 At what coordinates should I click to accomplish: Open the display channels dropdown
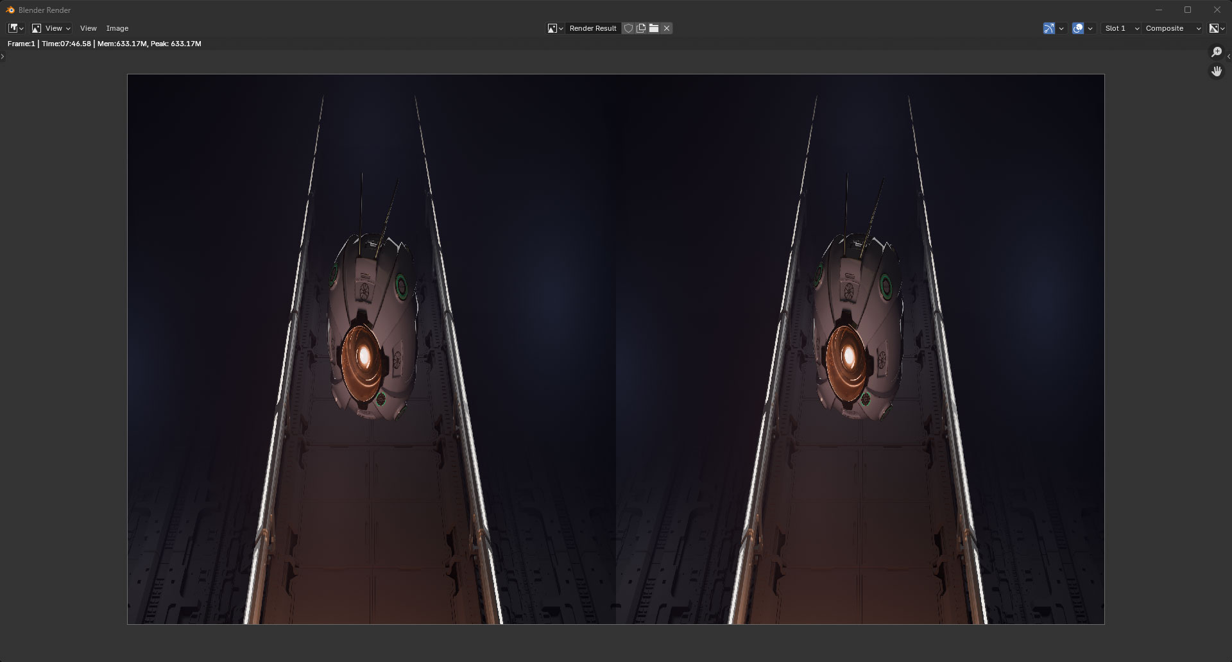1217,28
